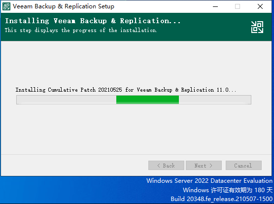Click the 'Windows Server 2022 Datacenter Evaluation' watermark
The height and width of the screenshot is (204, 274).
pyautogui.click(x=209, y=181)
